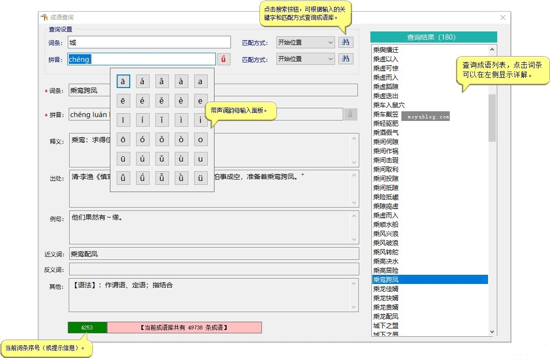Select 乘虚可惊 in the results list
The width and height of the screenshot is (550, 358).
[x=430, y=68]
